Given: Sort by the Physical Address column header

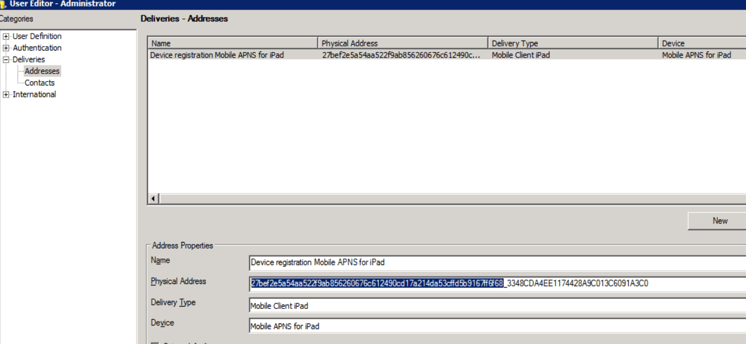Looking at the screenshot, I should point(403,43).
